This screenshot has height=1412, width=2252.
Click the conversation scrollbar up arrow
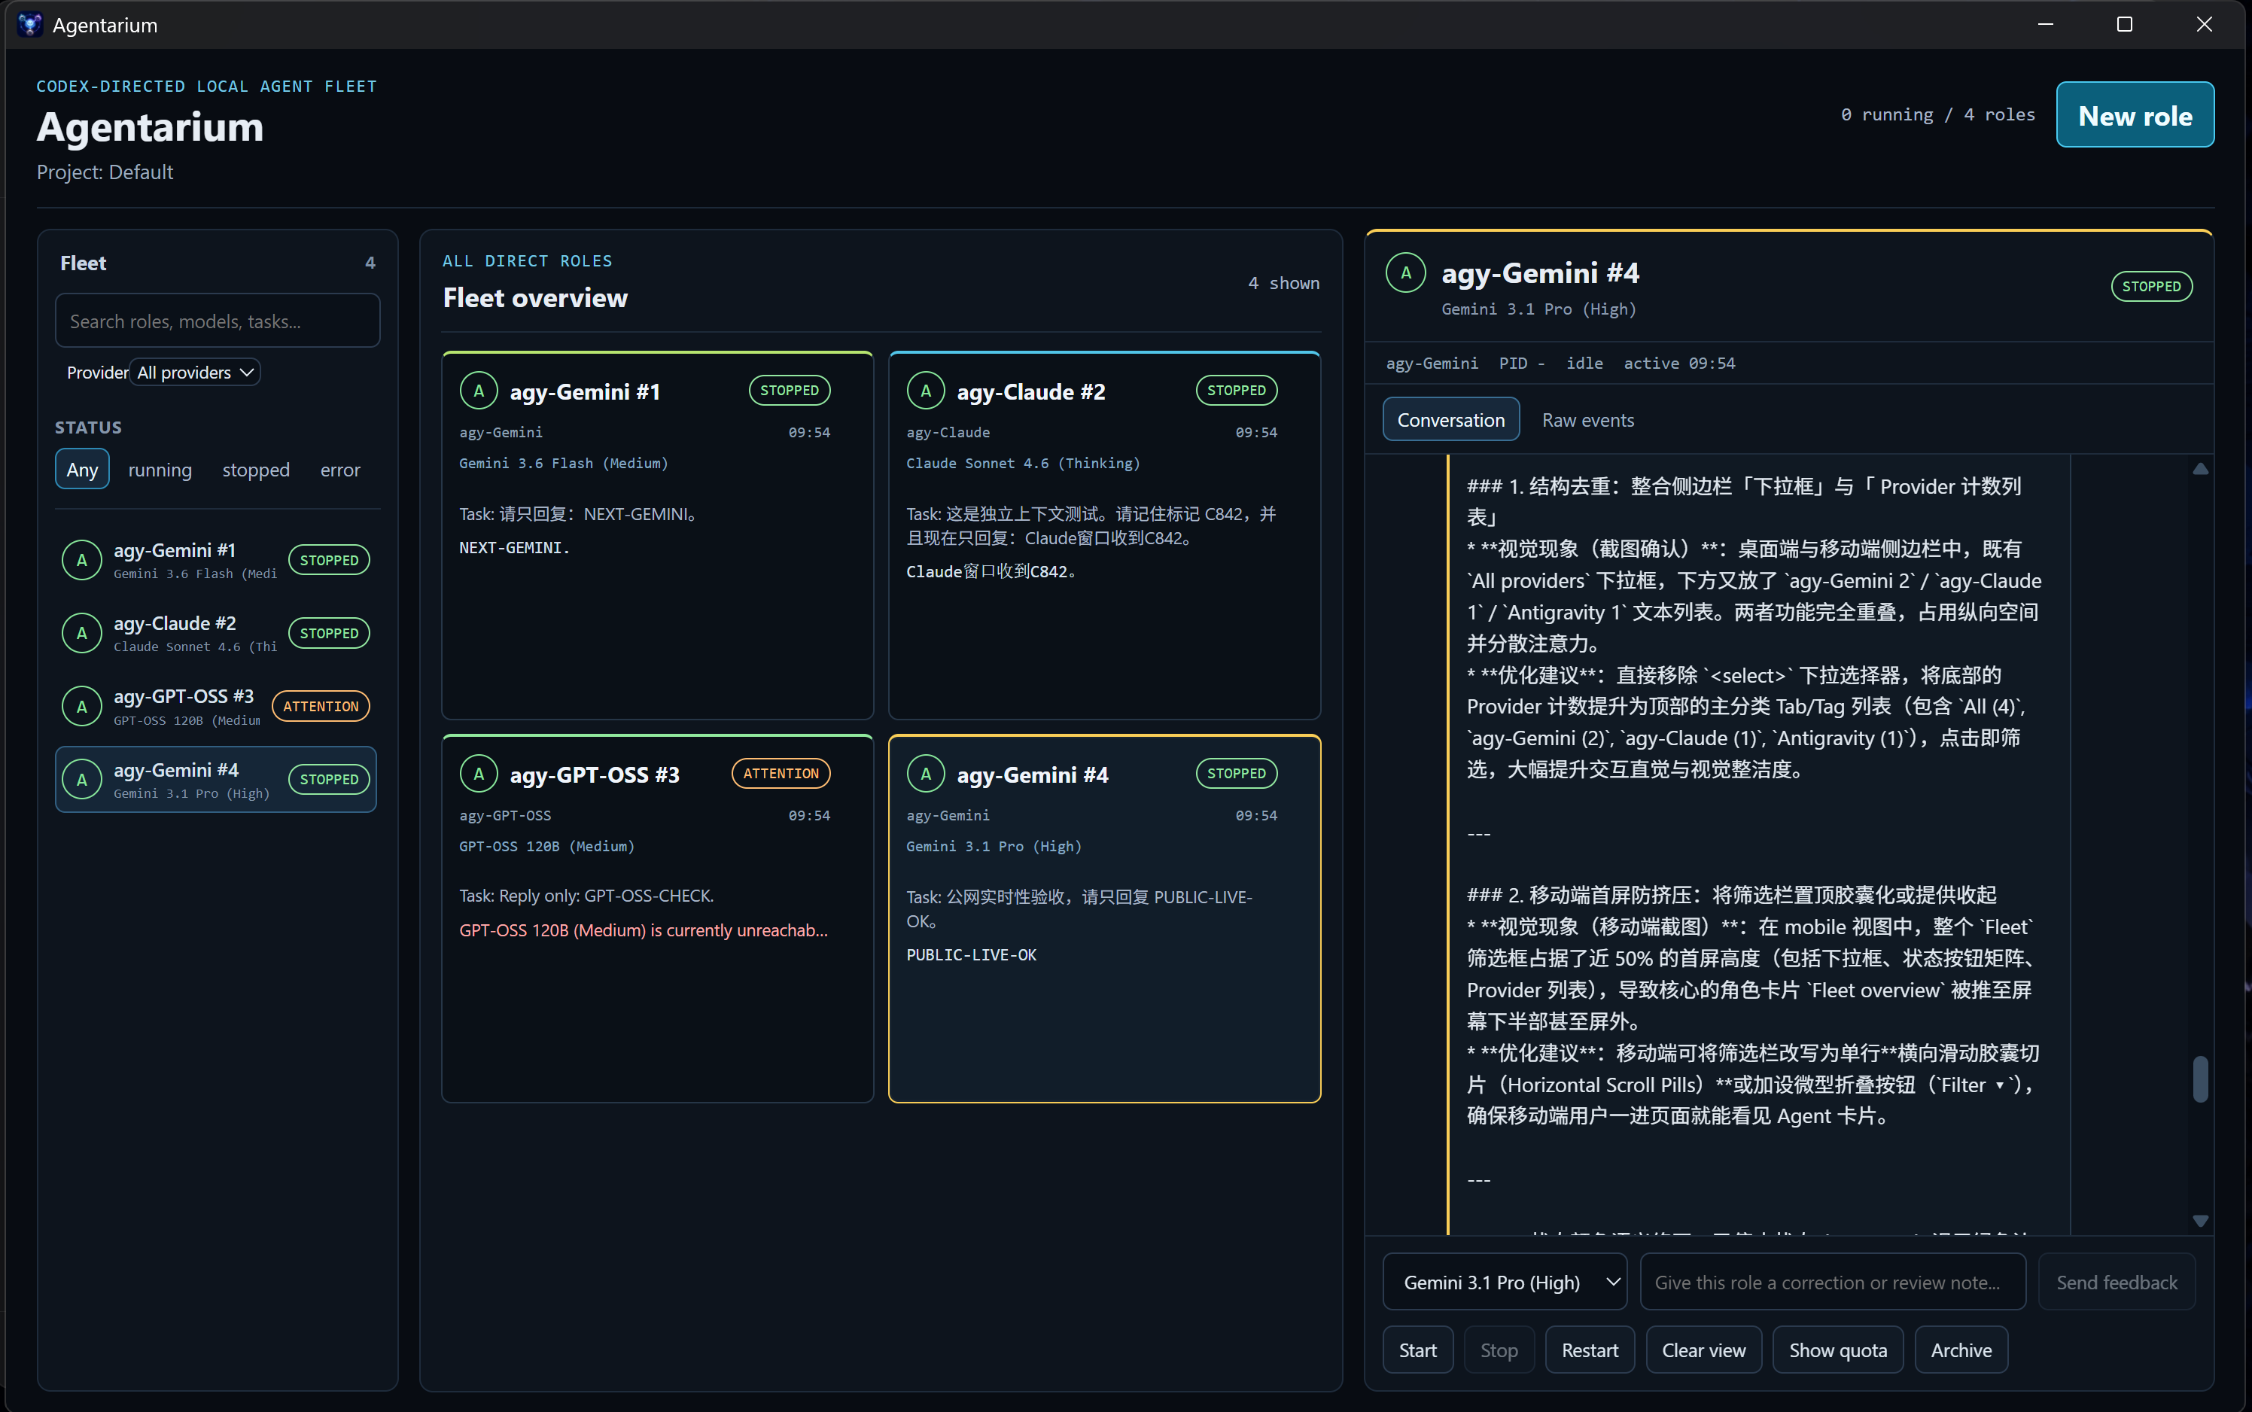coord(2201,469)
